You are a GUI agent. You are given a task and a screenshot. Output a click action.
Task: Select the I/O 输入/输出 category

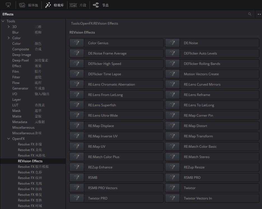(x=31, y=94)
